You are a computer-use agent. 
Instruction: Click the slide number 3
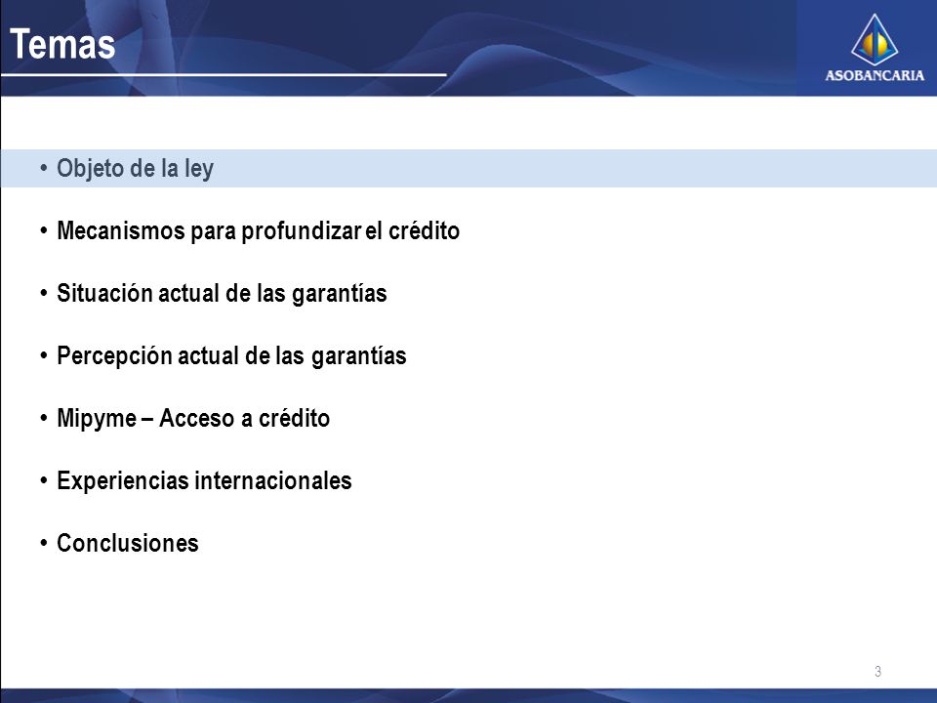[877, 672]
